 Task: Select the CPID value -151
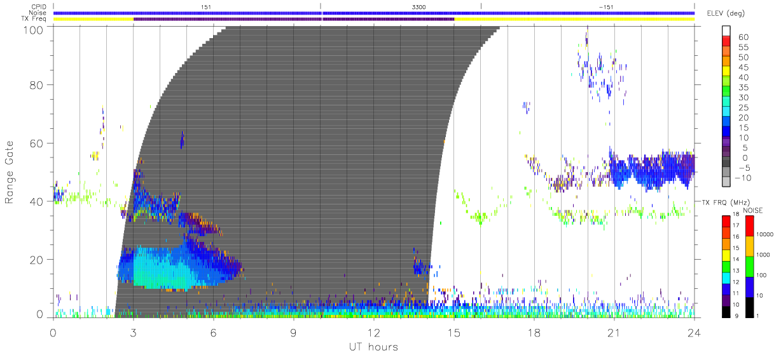pyautogui.click(x=605, y=6)
